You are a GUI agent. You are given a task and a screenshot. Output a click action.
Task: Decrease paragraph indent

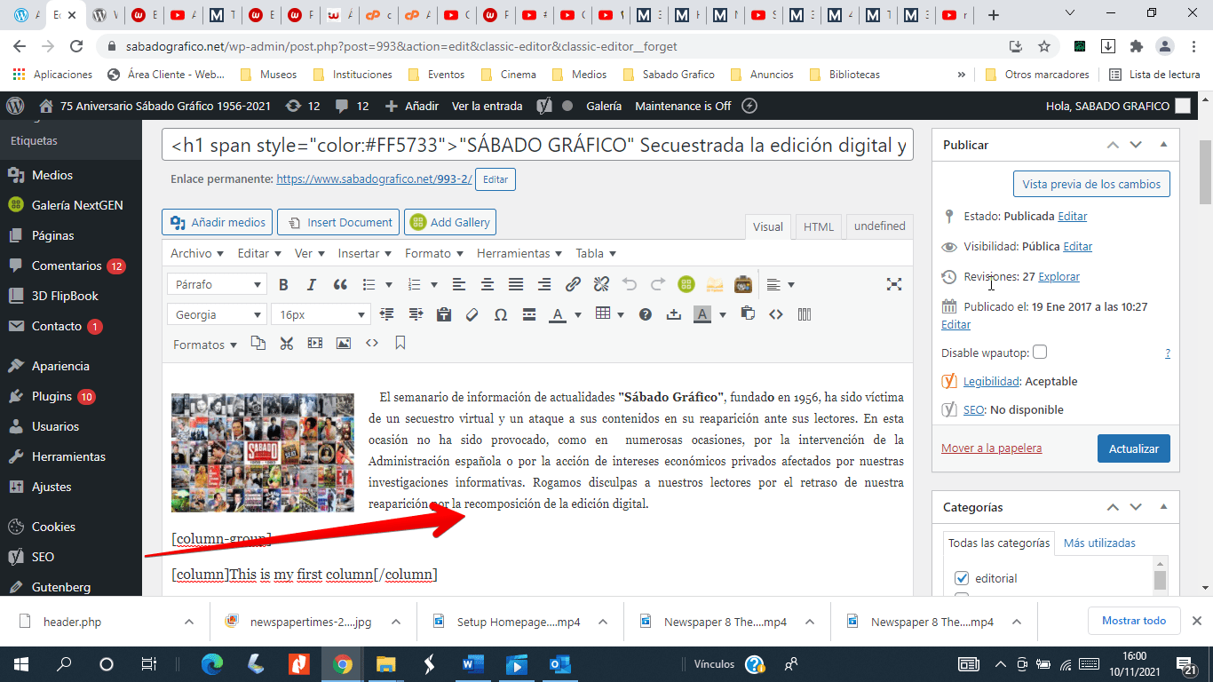[x=386, y=314]
